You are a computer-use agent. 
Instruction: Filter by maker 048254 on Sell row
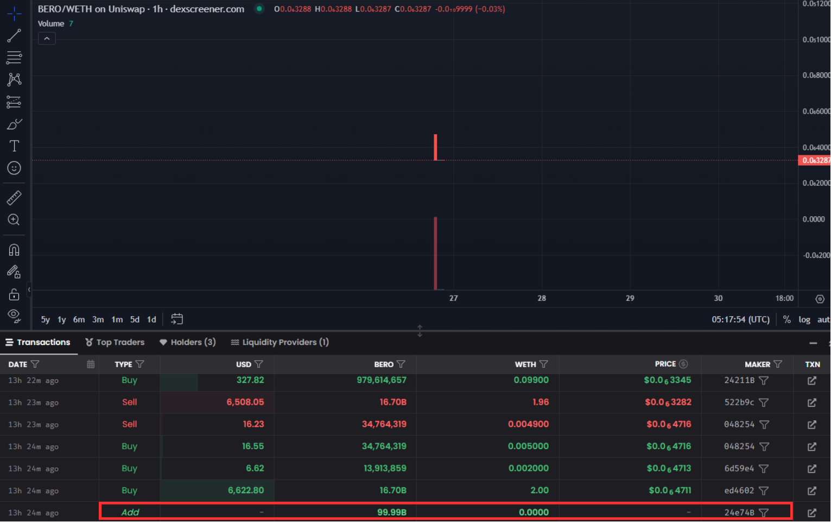764,425
